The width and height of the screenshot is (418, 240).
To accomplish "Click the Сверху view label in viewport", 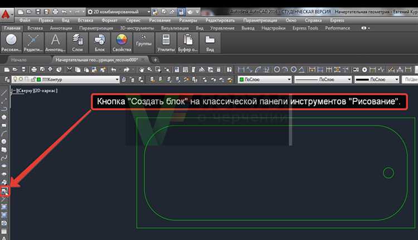I will [27, 90].
